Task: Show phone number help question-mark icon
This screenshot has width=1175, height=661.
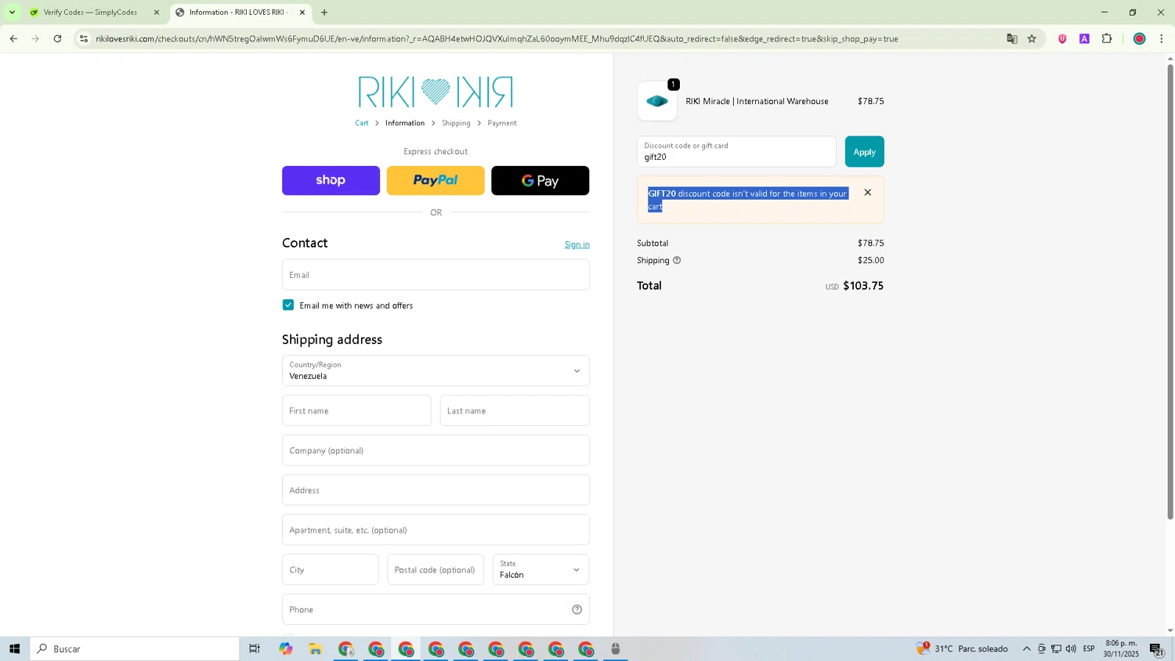Action: pyautogui.click(x=577, y=609)
